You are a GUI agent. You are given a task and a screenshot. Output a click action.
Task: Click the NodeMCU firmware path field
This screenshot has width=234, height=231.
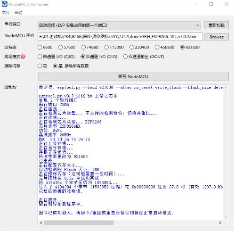click(120, 37)
